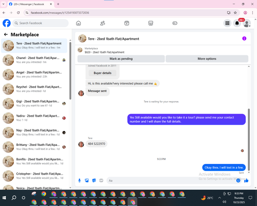Viewport: 257px width, 206px height.
Task: Open the Tere conversation in the list
Action: [x=34, y=46]
